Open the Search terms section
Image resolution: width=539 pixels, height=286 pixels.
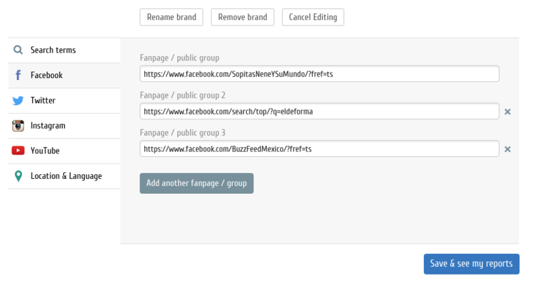(x=53, y=50)
